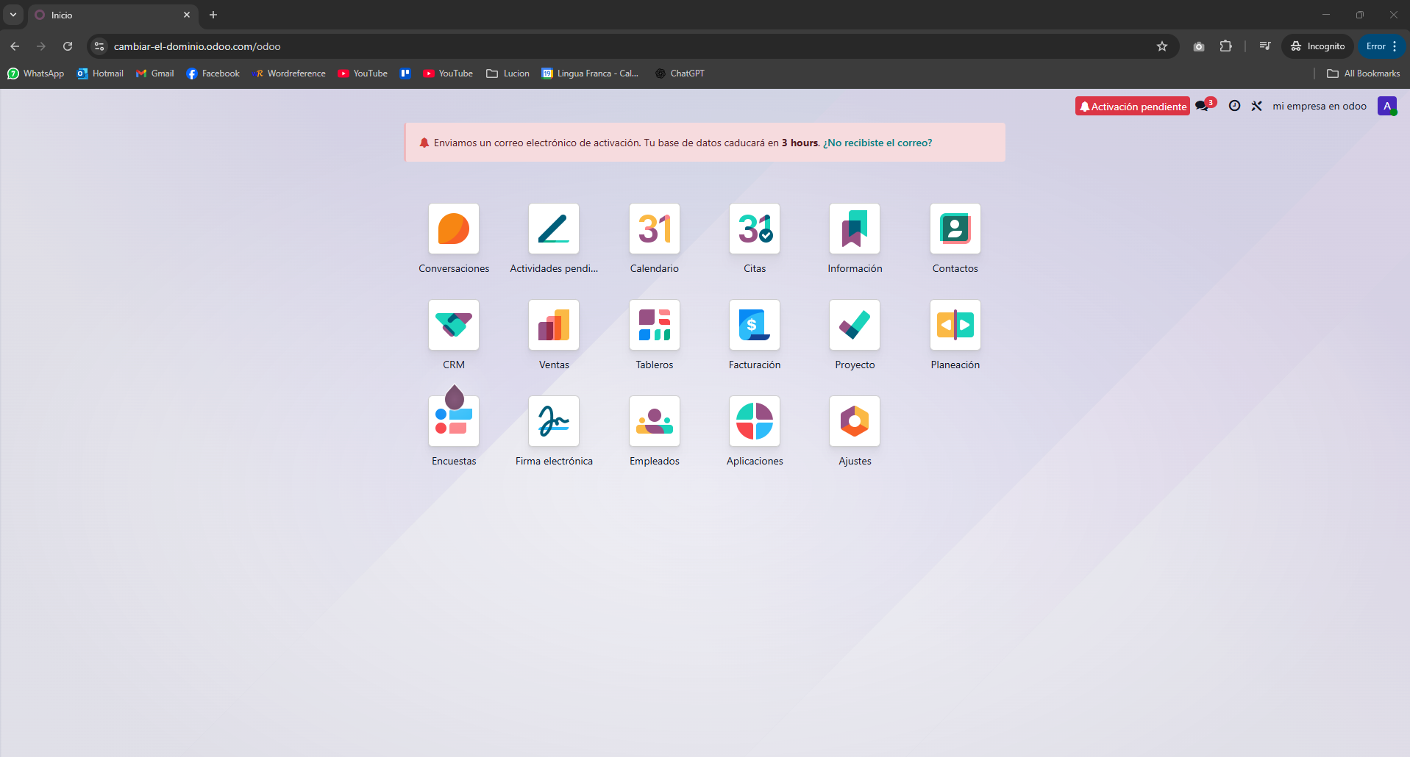Open the Gmail bookmark
This screenshot has height=757, width=1410.
(x=155, y=73)
